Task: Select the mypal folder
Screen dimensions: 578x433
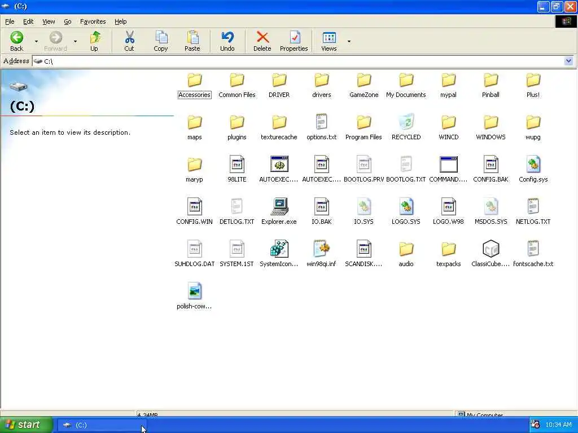Action: tap(449, 86)
